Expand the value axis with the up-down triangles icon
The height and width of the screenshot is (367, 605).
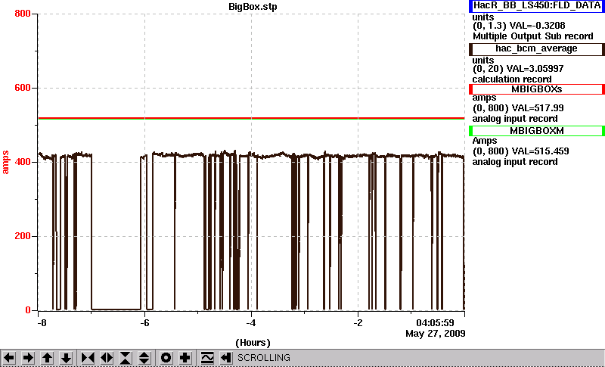coord(144,358)
